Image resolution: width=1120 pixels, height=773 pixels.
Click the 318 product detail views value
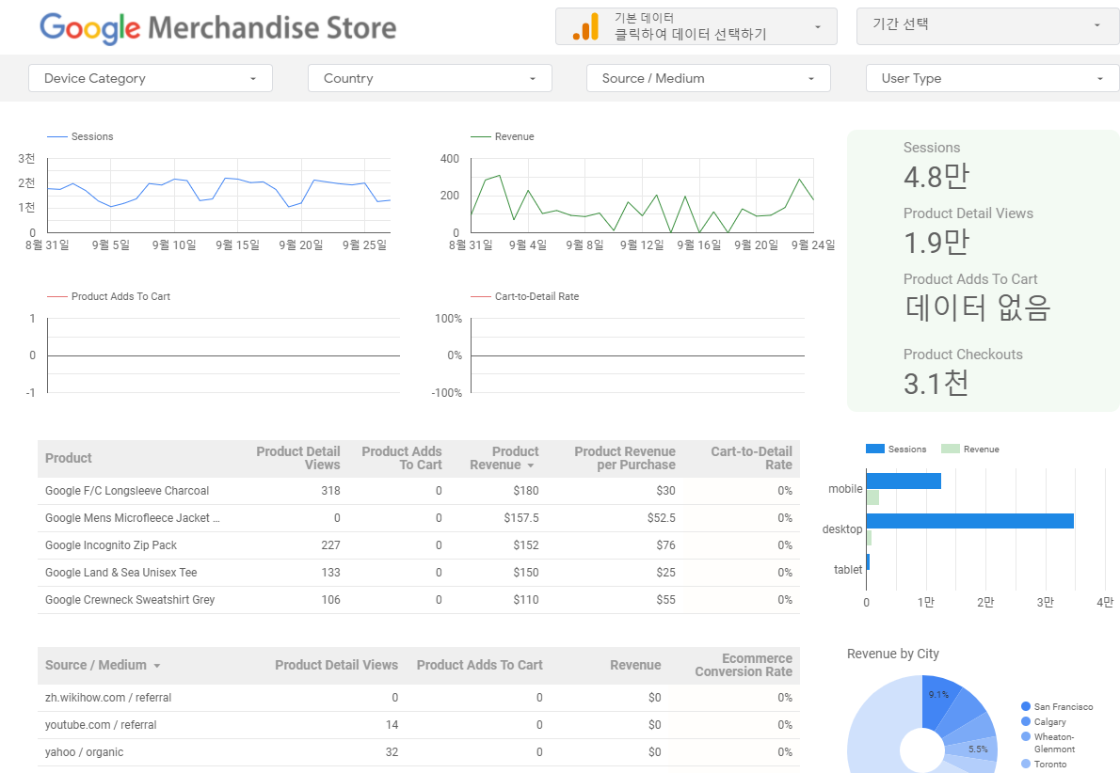pyautogui.click(x=330, y=491)
